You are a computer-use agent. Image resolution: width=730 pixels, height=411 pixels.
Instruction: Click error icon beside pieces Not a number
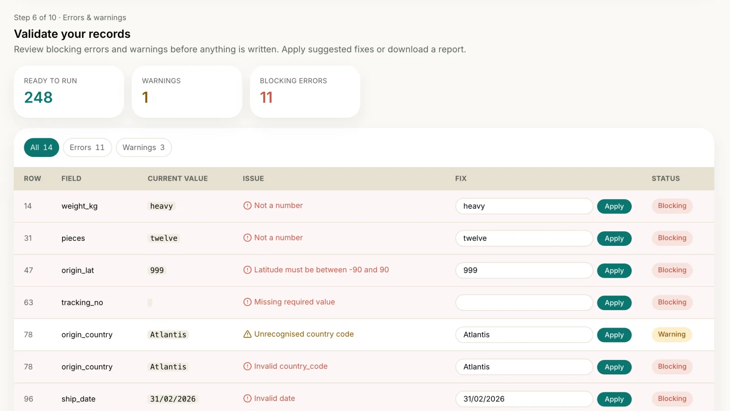pos(247,238)
